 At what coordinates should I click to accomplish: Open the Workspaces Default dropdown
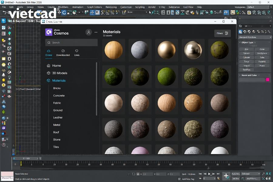click(258, 7)
